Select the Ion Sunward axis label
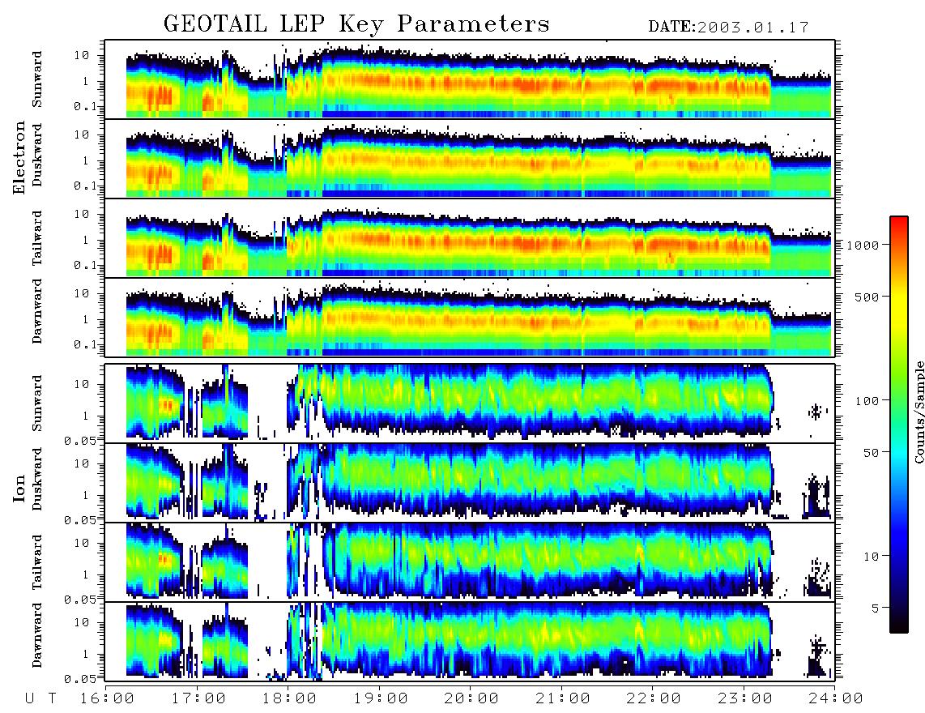Image resolution: width=925 pixels, height=713 pixels. [x=37, y=403]
